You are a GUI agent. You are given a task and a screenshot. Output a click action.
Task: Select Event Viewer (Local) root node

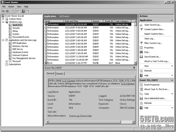click(x=14, y=16)
